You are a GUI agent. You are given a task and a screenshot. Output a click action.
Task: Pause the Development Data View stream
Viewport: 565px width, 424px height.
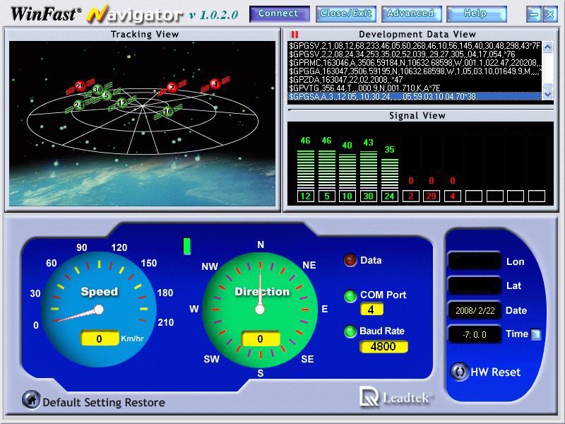click(x=295, y=35)
